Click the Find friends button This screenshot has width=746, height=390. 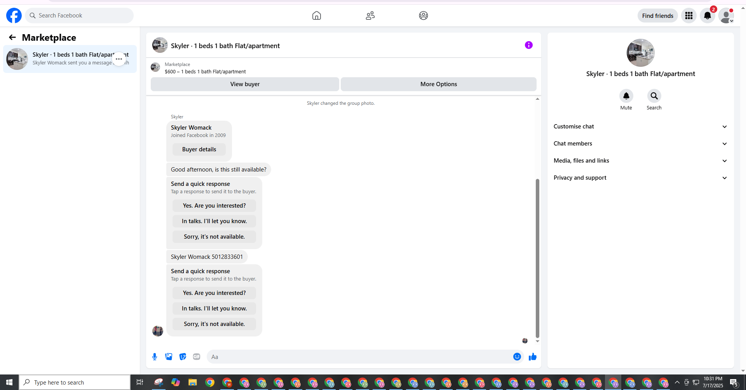coord(658,16)
